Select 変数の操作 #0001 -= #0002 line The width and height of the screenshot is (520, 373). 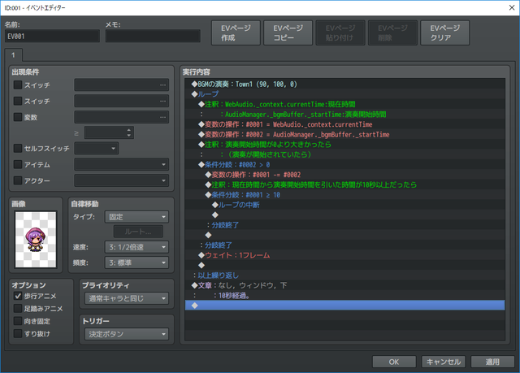click(344, 175)
